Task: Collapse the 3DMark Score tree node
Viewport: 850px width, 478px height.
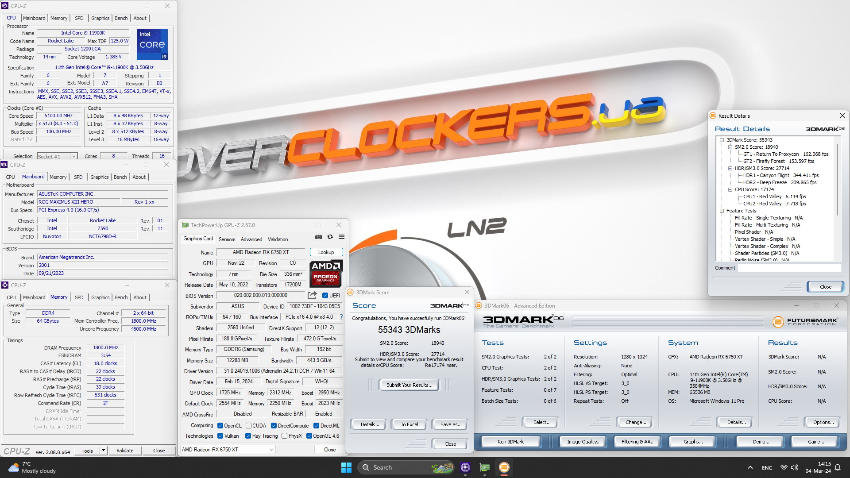Action: [x=722, y=140]
